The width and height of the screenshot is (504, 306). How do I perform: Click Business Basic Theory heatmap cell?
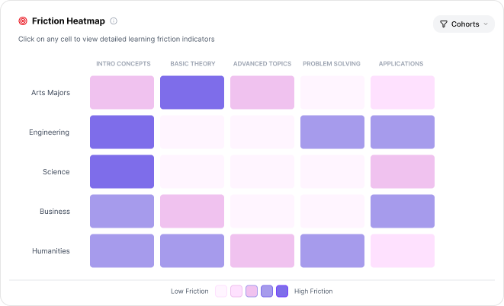click(192, 212)
